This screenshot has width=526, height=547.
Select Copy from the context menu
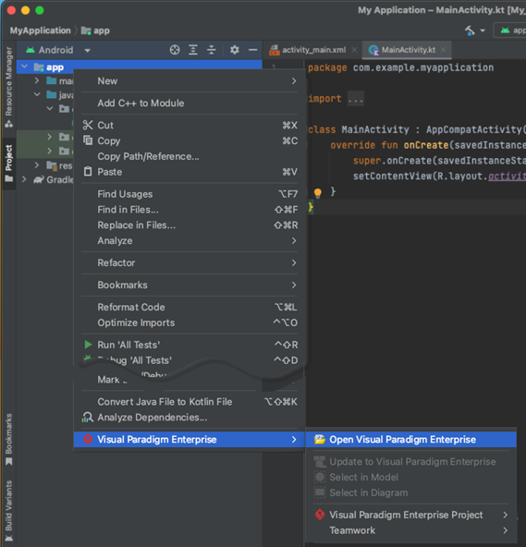pyautogui.click(x=190, y=141)
